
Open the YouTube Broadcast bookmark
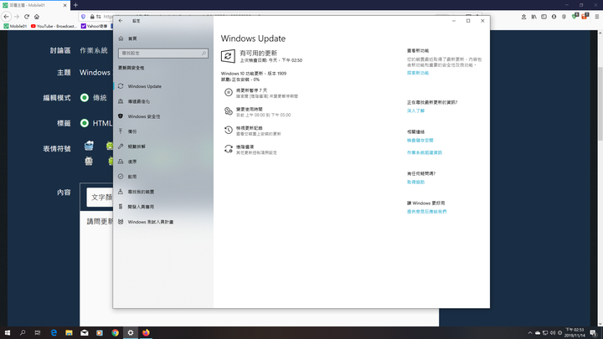[x=54, y=26]
